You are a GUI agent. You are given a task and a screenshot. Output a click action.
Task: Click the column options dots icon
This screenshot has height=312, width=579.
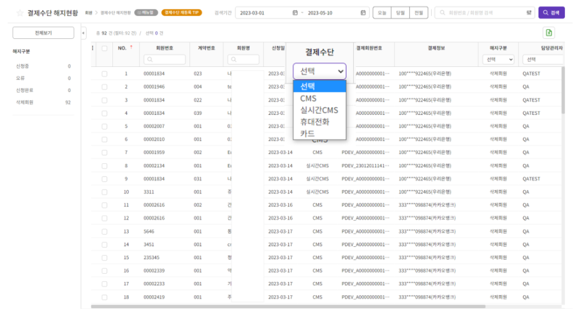click(94, 48)
